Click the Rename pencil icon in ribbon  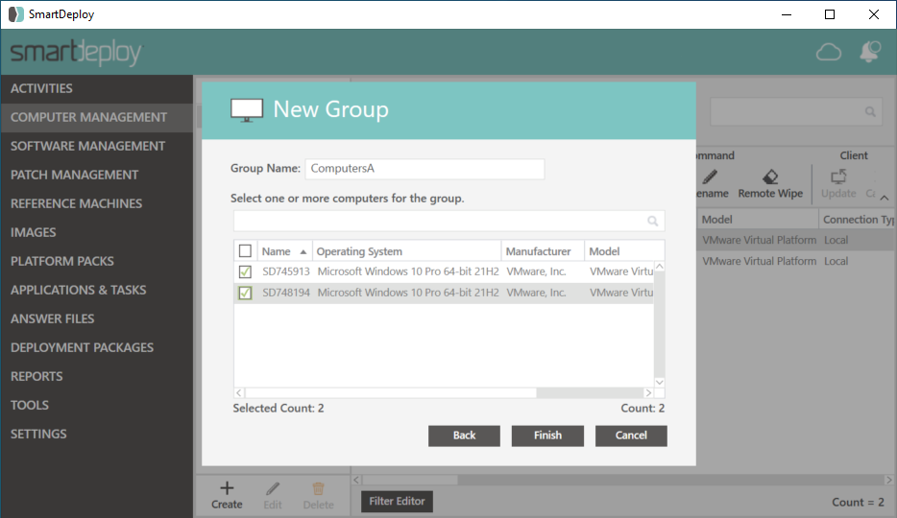(710, 177)
